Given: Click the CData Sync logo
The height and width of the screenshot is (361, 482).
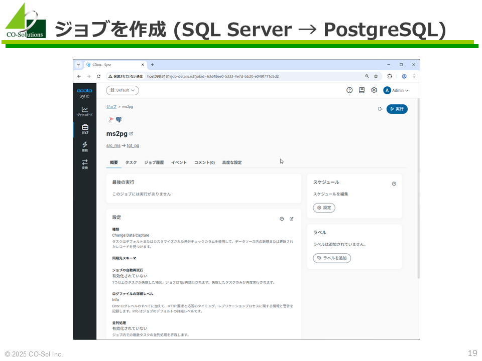Looking at the screenshot, I should 84,93.
